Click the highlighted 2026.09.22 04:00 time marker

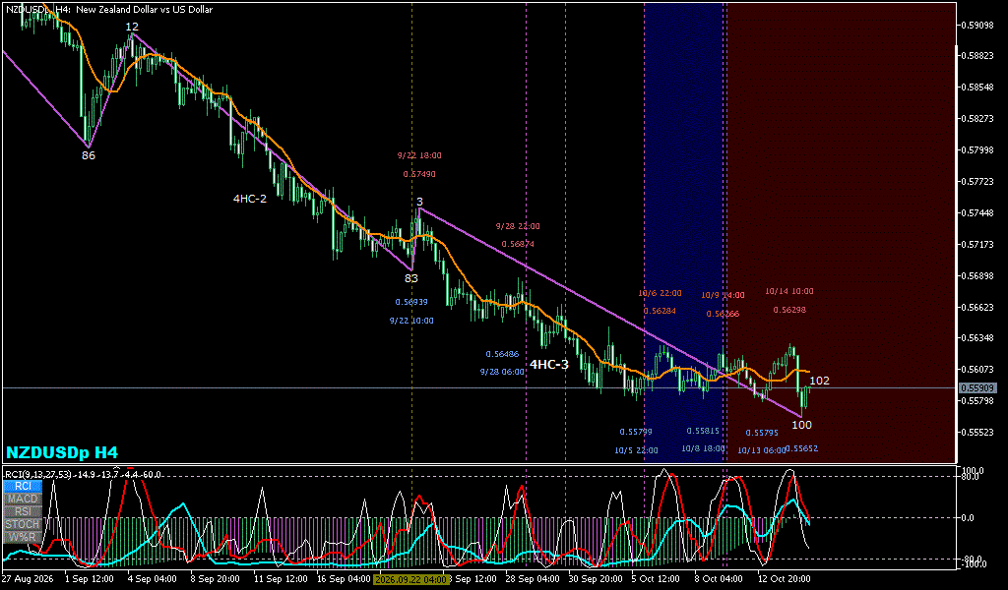click(410, 579)
